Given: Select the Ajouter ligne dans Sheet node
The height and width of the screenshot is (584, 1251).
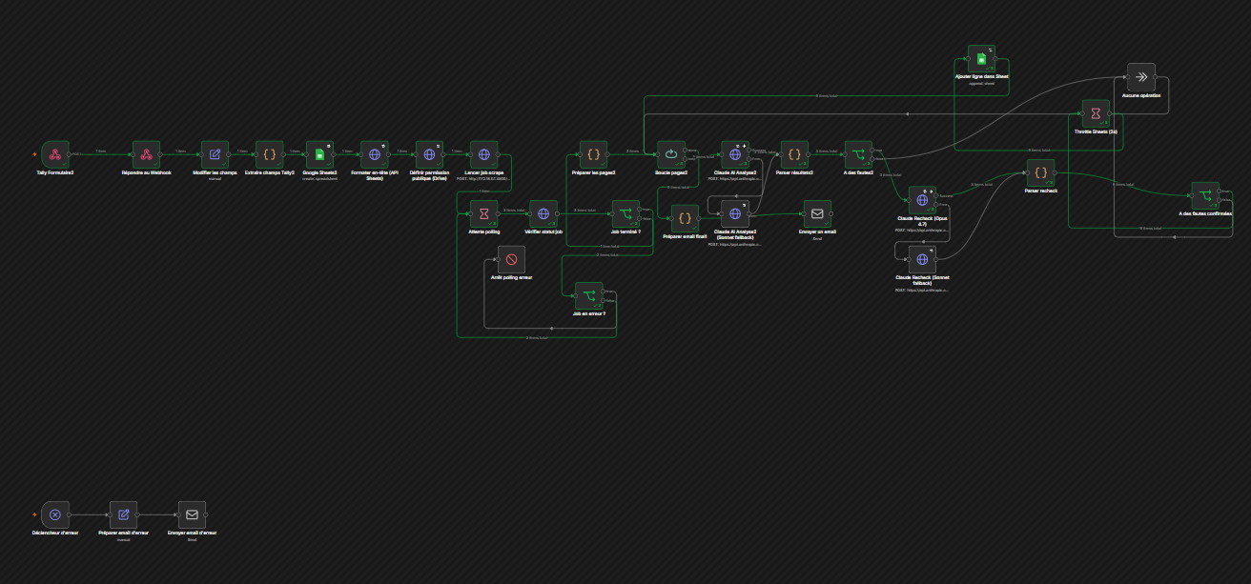Looking at the screenshot, I should pyautogui.click(x=982, y=58).
